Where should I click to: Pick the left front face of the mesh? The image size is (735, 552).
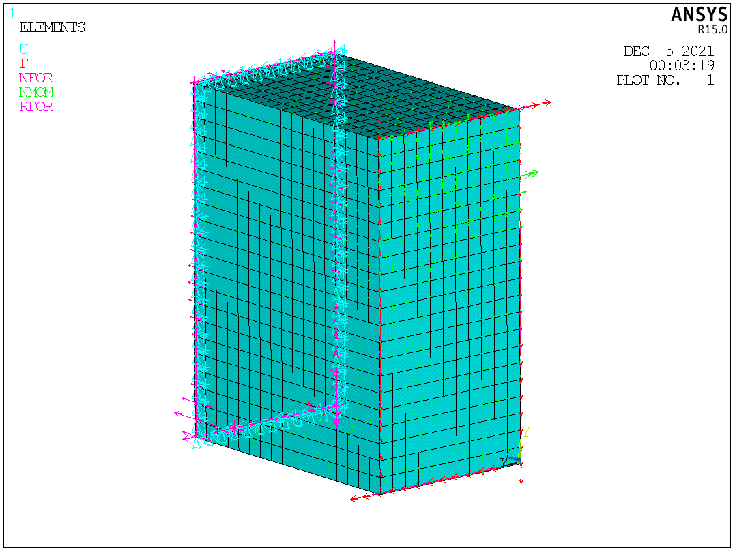coord(287,286)
